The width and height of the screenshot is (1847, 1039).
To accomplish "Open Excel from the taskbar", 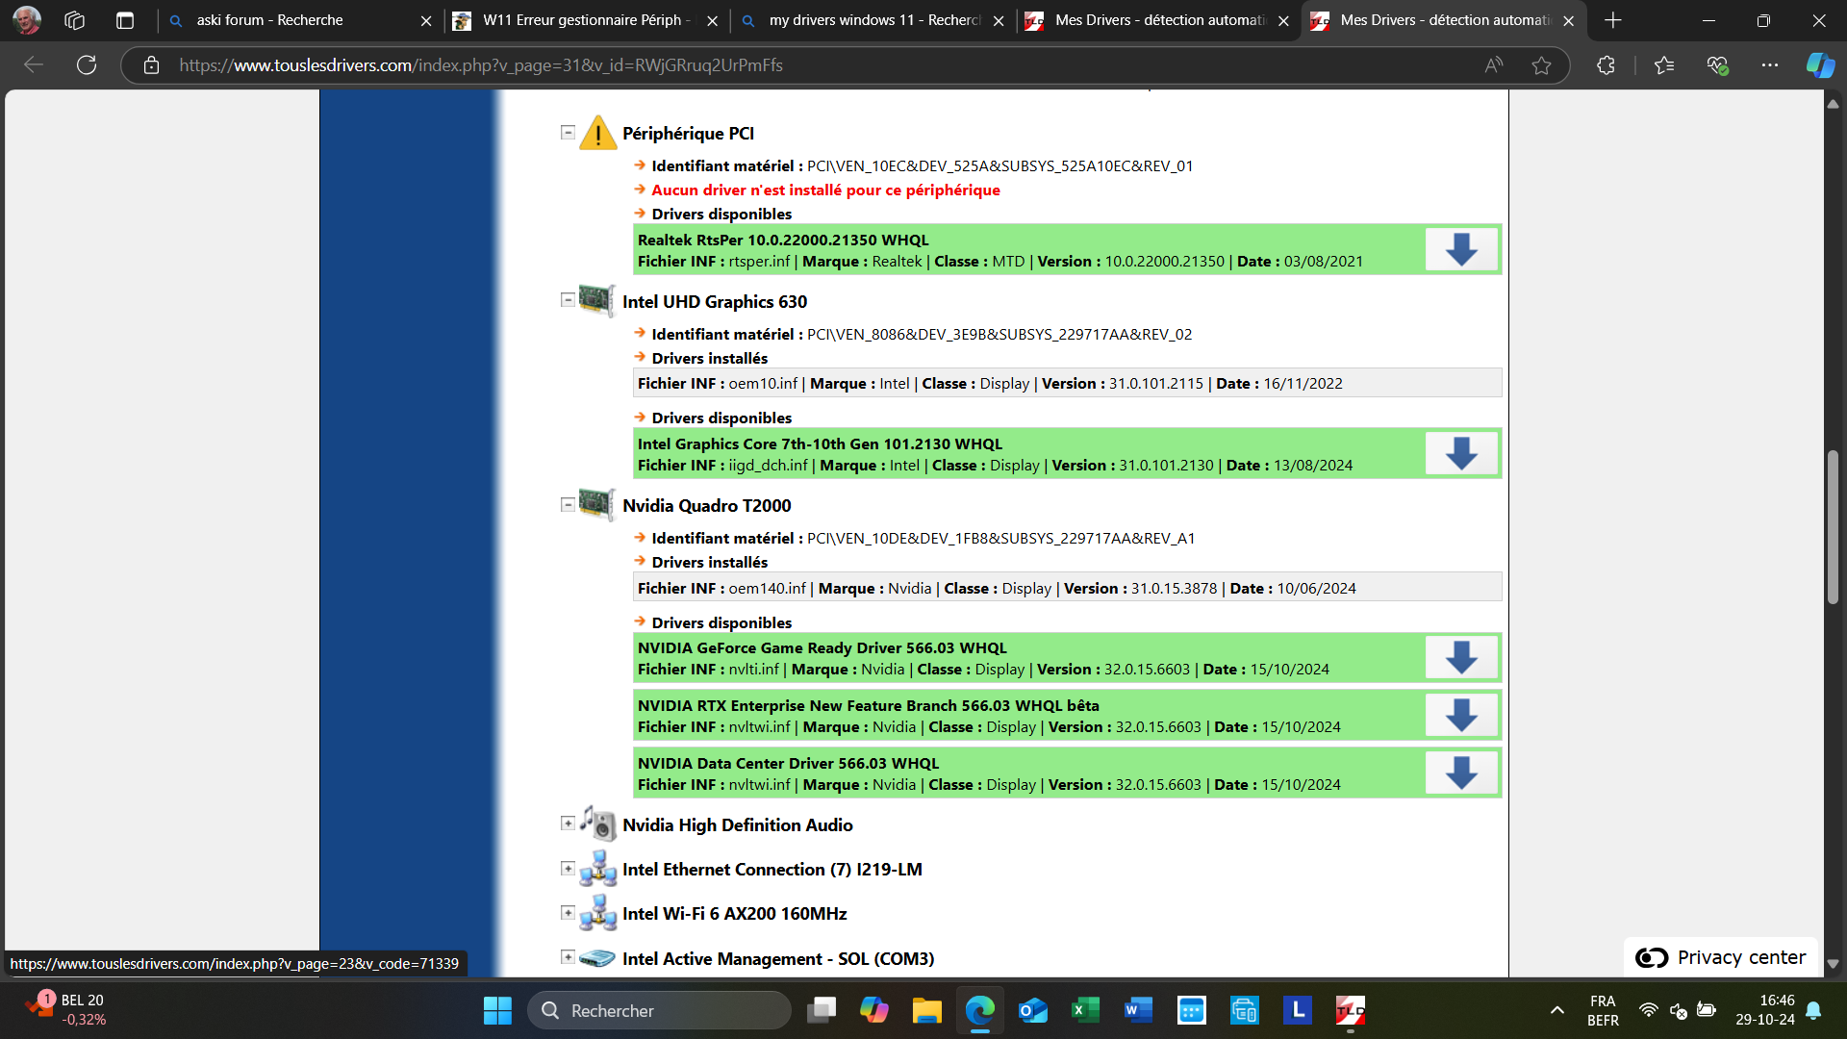I will pos(1085,1010).
